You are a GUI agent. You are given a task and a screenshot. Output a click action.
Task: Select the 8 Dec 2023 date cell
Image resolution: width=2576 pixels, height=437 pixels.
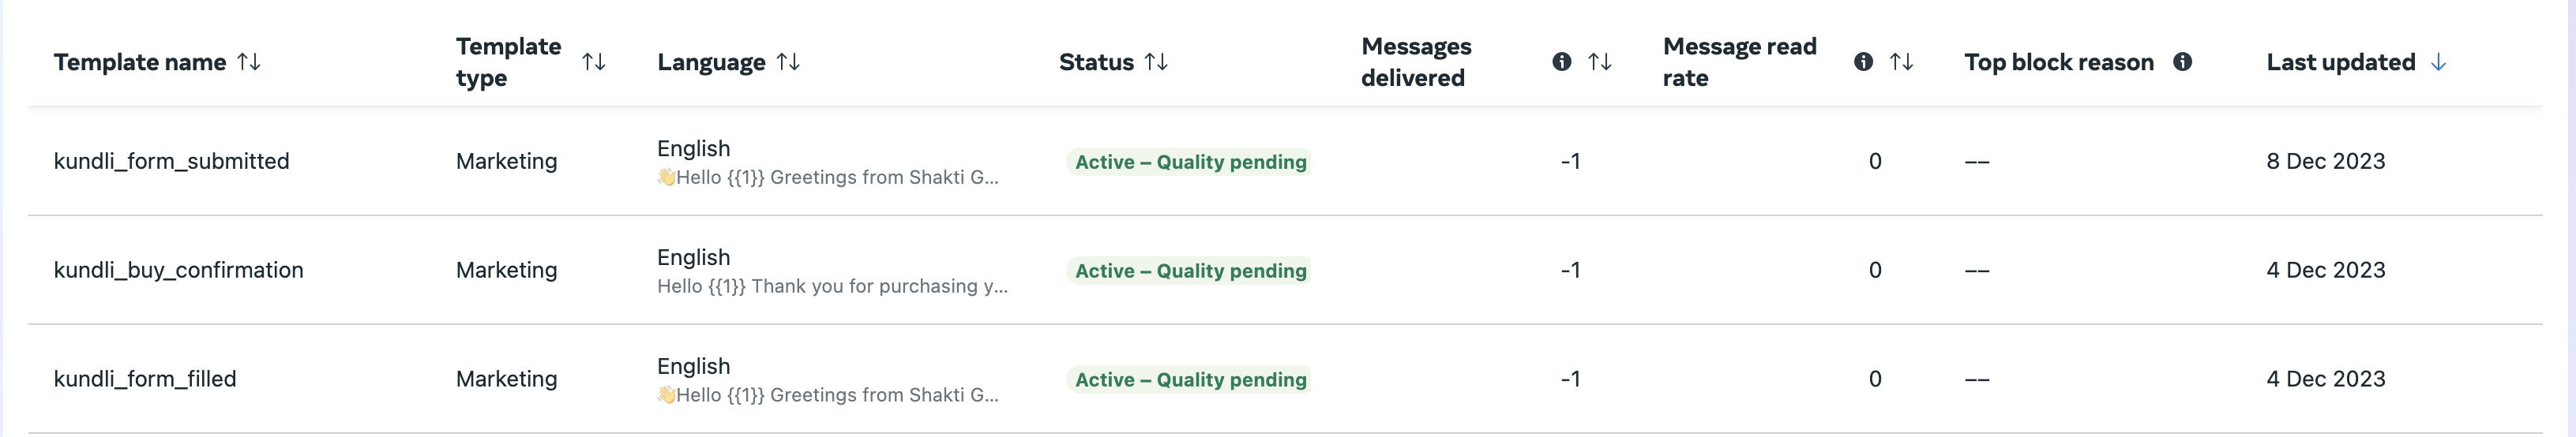(2325, 161)
